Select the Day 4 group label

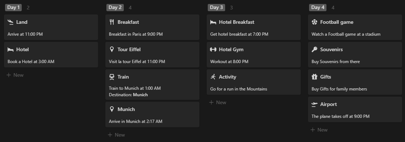318,8
